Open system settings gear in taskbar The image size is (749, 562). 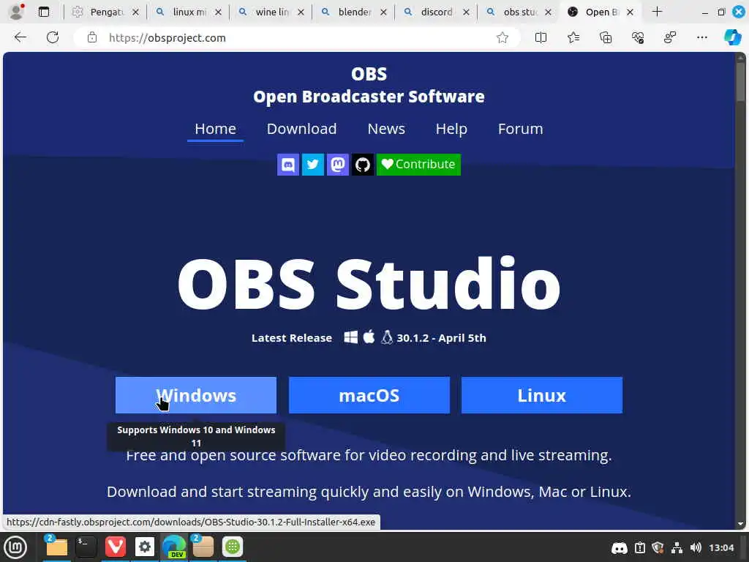145,547
